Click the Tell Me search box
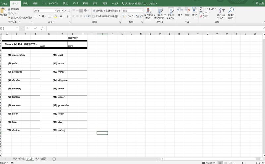This screenshot has height=164, width=265. [139, 3]
